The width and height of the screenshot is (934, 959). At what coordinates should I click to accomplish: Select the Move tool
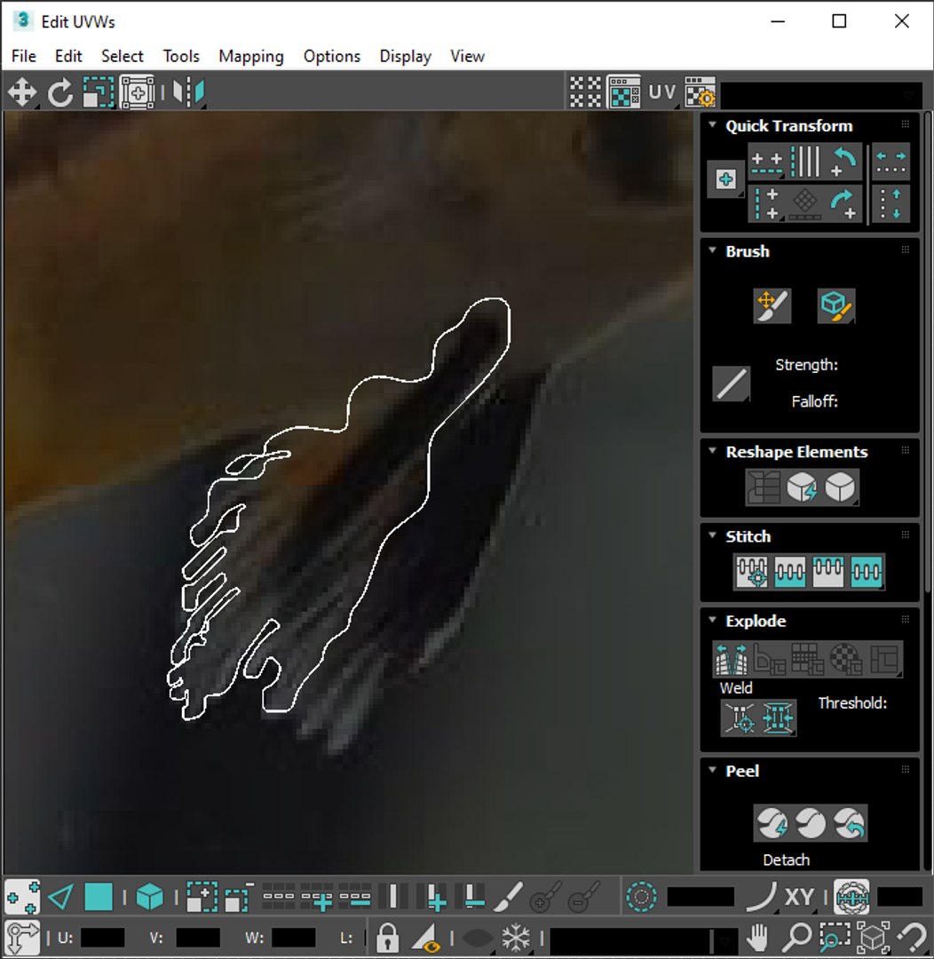click(22, 93)
